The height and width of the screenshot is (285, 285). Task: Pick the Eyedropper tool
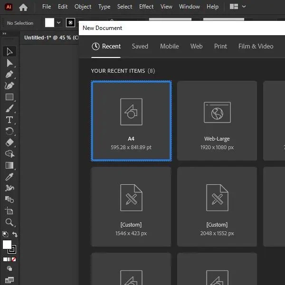(x=9, y=177)
